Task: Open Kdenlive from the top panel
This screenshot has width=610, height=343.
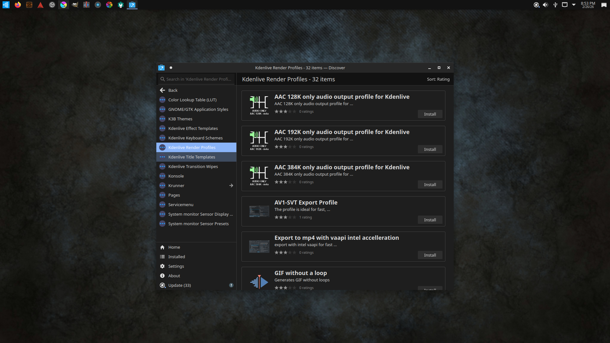Action: 86,5
